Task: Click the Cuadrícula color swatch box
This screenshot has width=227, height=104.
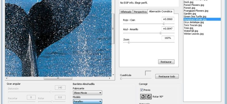Action: pos(148,73)
